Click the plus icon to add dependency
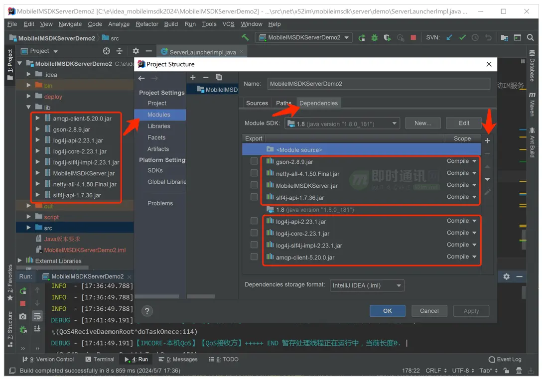542x379 pixels. (487, 141)
